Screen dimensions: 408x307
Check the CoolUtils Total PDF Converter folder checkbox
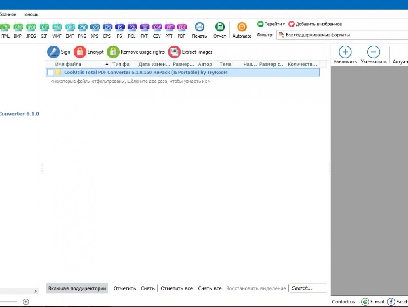(50, 72)
